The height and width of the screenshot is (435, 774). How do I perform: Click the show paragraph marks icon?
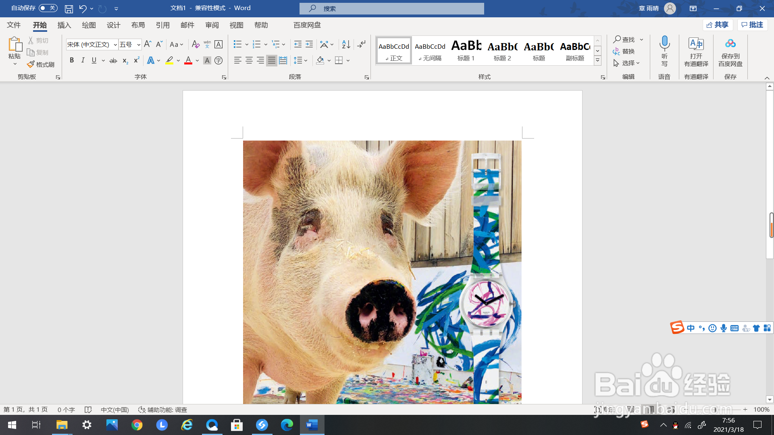(x=362, y=44)
